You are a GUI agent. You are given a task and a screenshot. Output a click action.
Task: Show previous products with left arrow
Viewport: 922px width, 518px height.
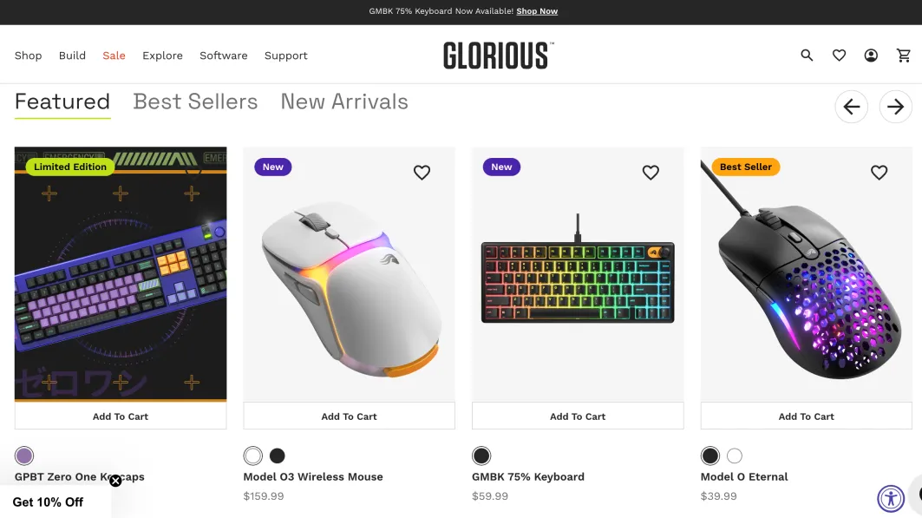[852, 107]
